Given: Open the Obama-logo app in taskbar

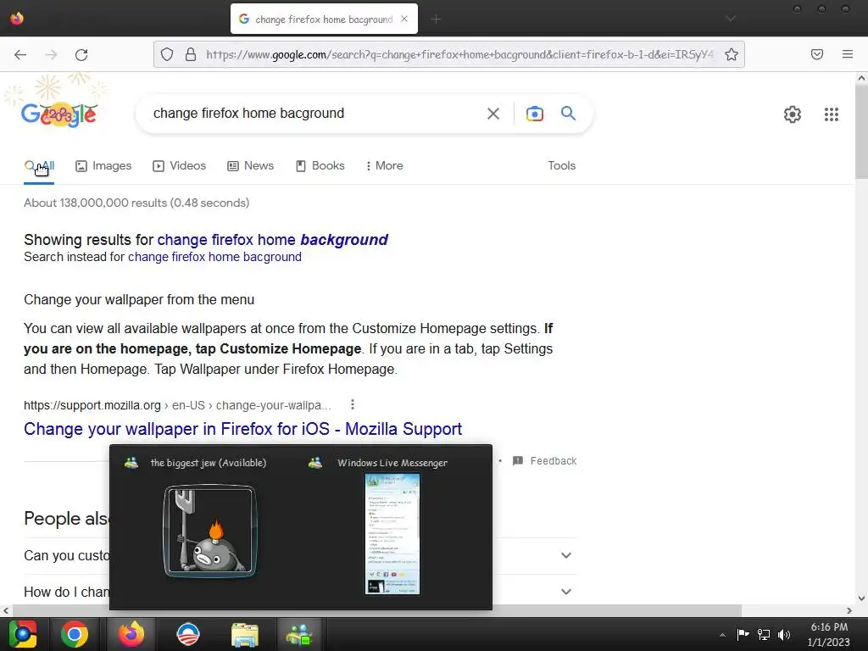Looking at the screenshot, I should coord(187,634).
